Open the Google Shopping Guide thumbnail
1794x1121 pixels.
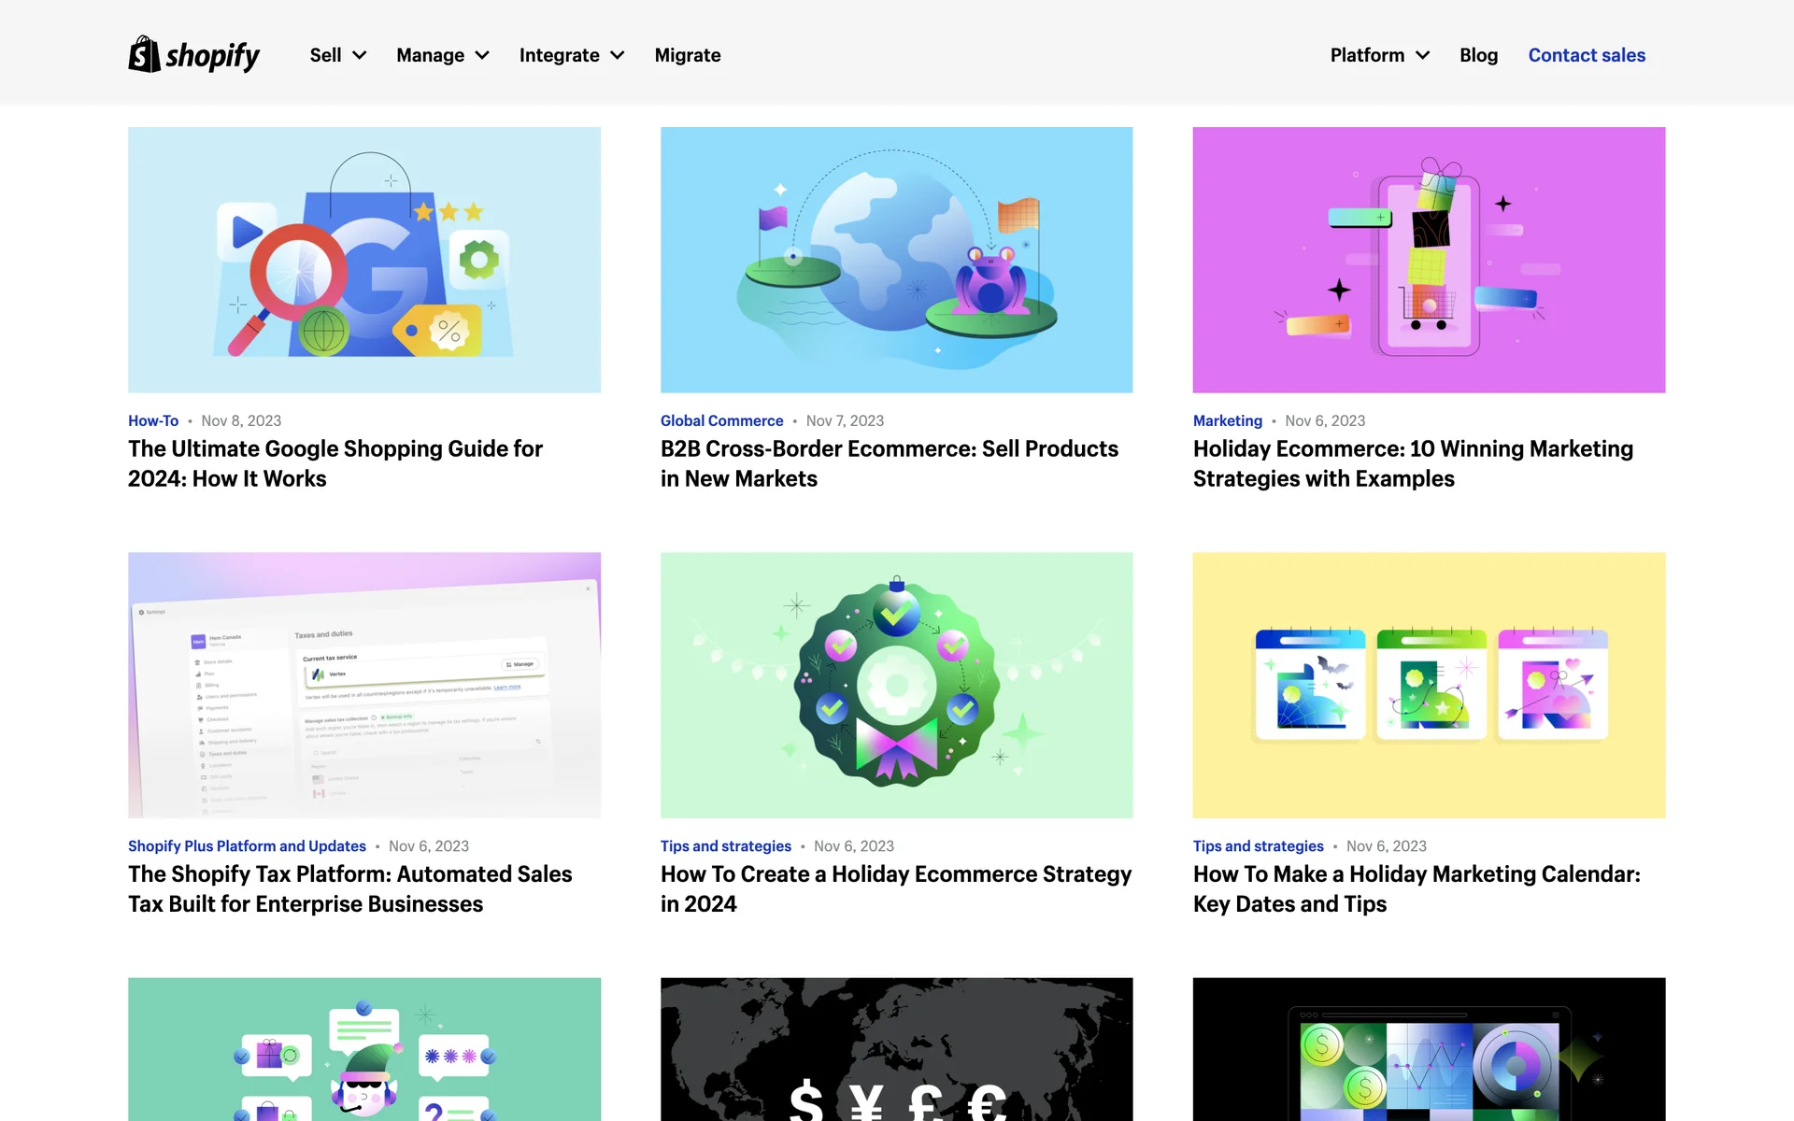click(x=364, y=260)
